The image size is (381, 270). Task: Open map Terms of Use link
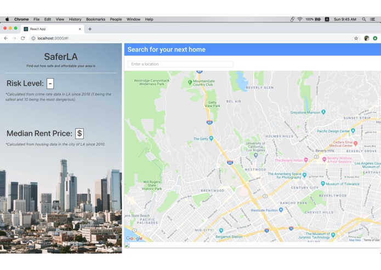point(371,240)
